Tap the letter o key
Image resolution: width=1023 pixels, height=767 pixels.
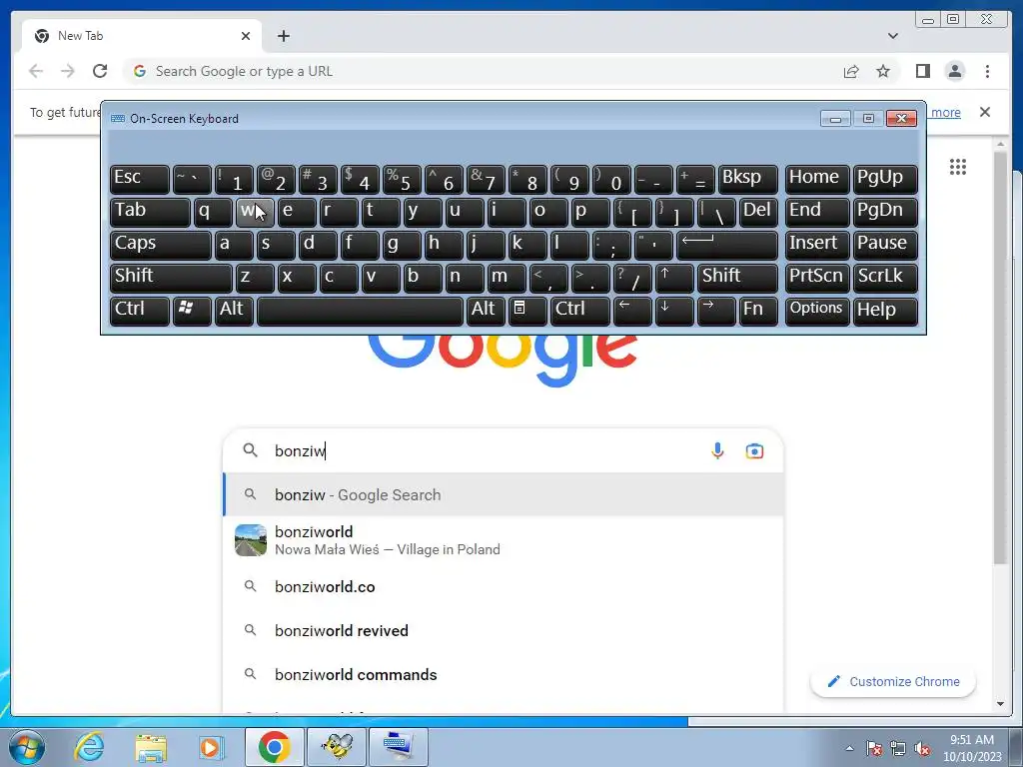(548, 212)
